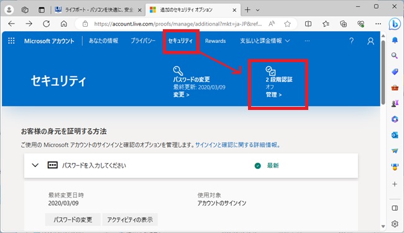Open sidebar notifications bell
Viewport: 404px width, 233px height.
395,40
